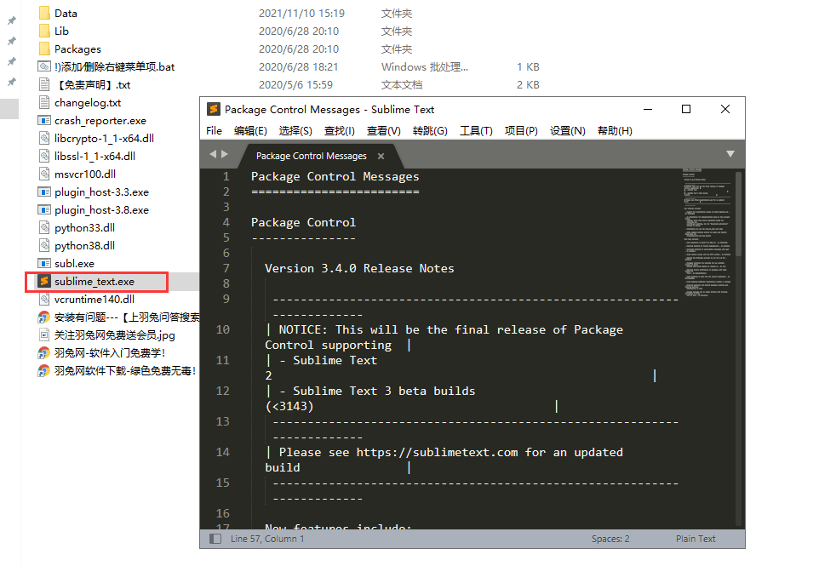
Task: Open the 查看(V) menu
Action: 383,130
